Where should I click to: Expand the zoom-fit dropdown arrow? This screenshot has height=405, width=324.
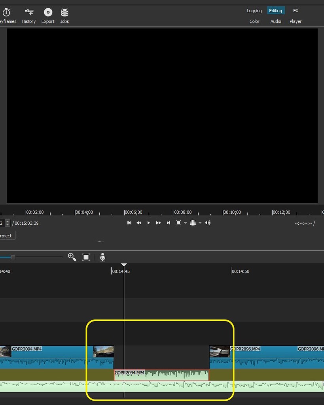[x=185, y=223]
